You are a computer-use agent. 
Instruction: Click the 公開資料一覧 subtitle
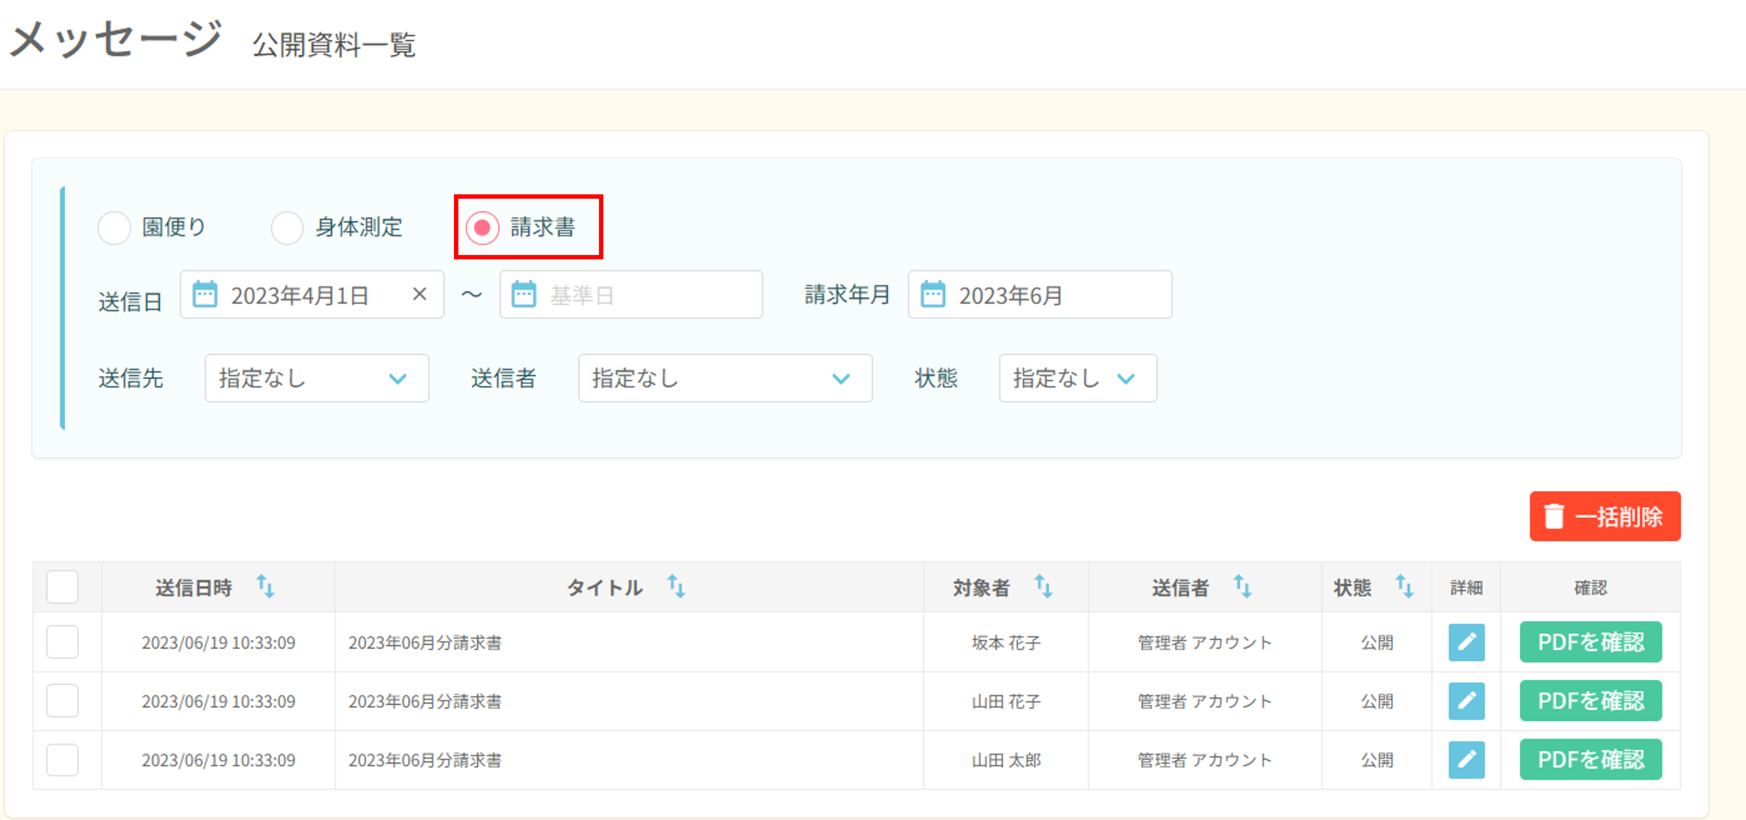pos(334,45)
